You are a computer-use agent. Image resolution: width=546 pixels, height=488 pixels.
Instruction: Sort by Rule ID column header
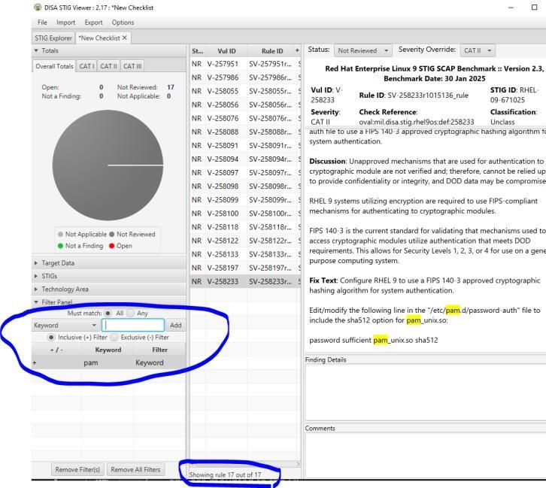(272, 51)
